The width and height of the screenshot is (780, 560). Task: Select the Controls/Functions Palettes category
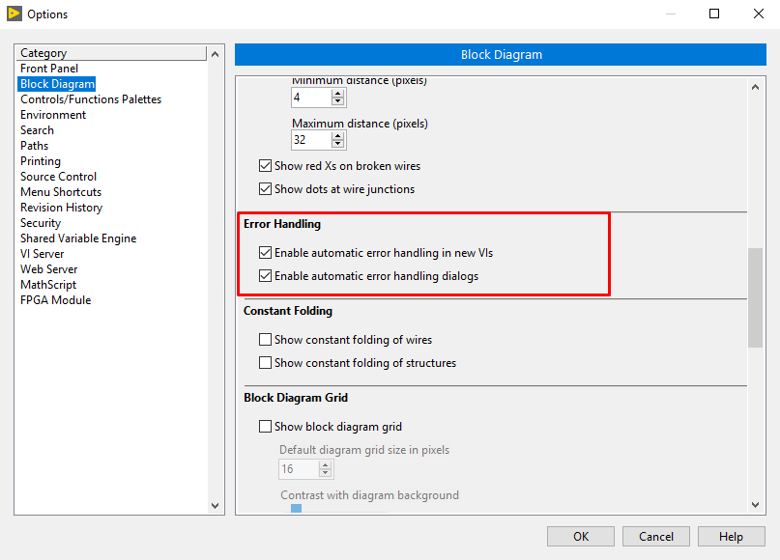point(90,98)
